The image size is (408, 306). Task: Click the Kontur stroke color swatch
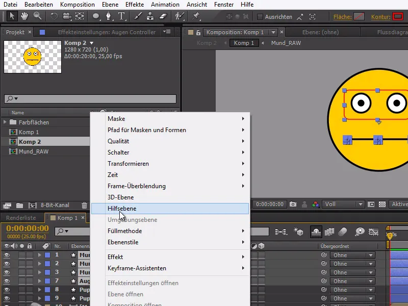[398, 17]
